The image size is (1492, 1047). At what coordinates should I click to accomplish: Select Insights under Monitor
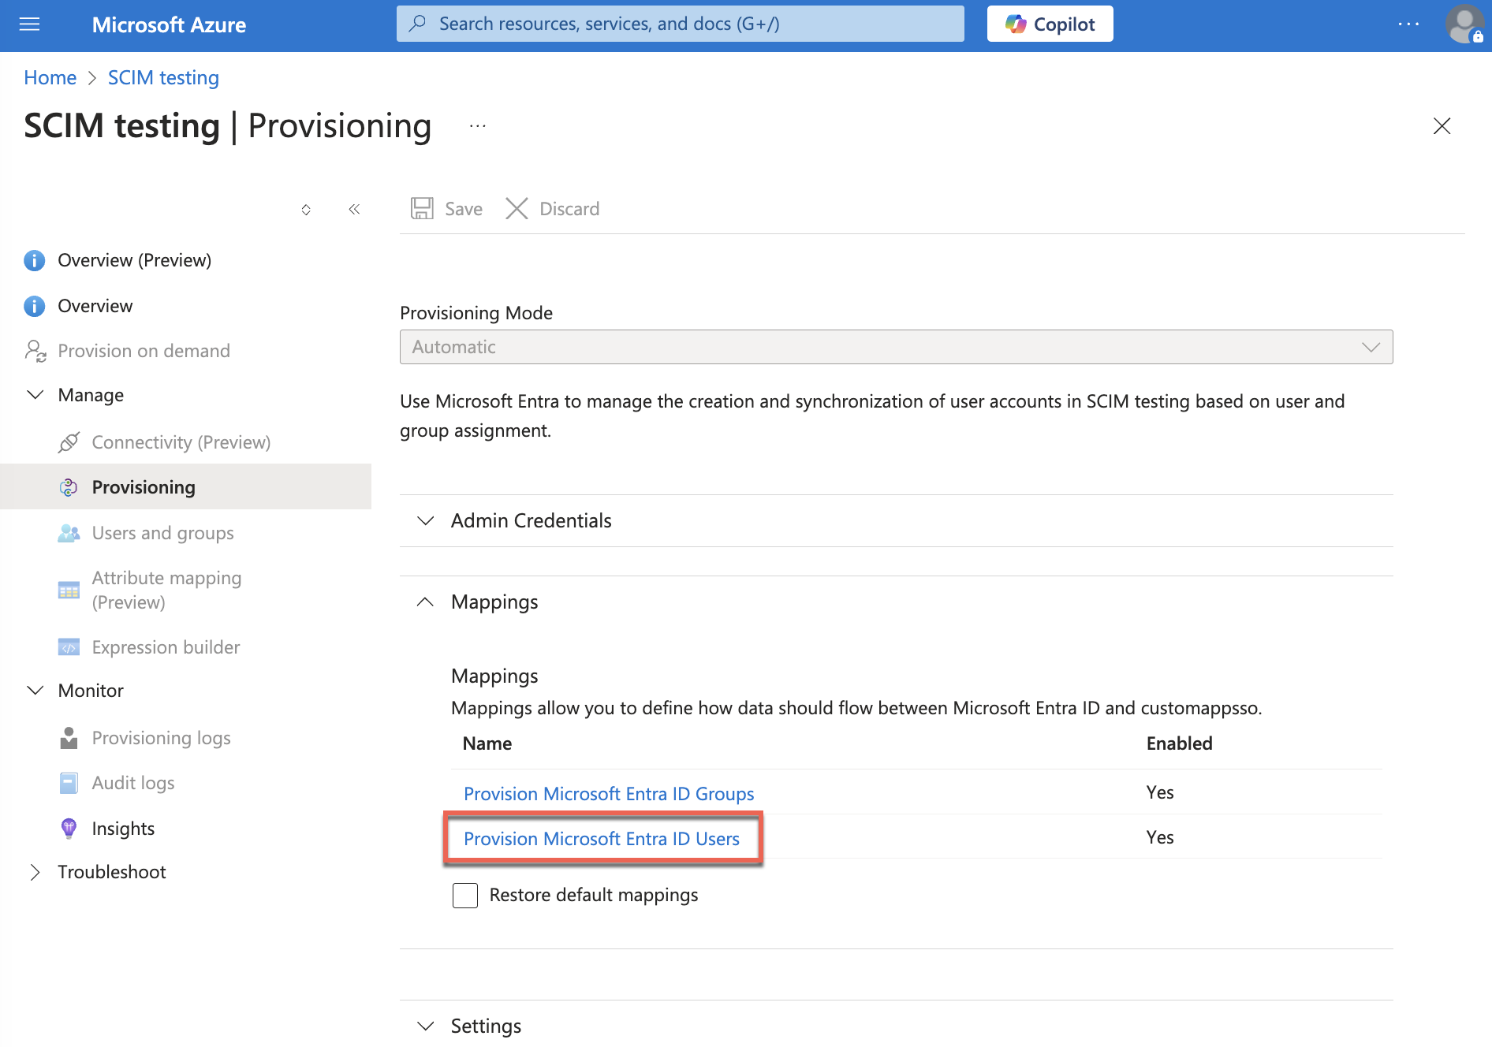(123, 828)
